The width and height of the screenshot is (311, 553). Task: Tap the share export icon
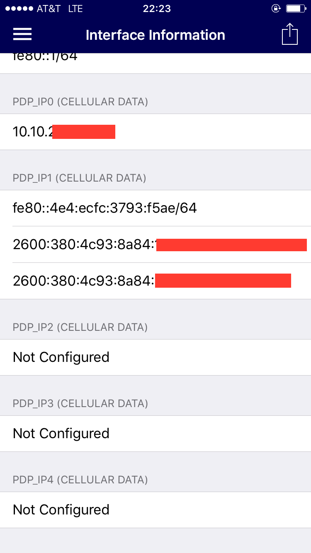point(290,34)
